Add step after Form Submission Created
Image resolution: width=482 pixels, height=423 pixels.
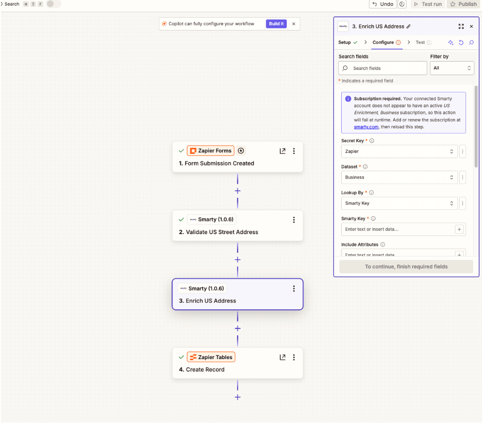238,191
